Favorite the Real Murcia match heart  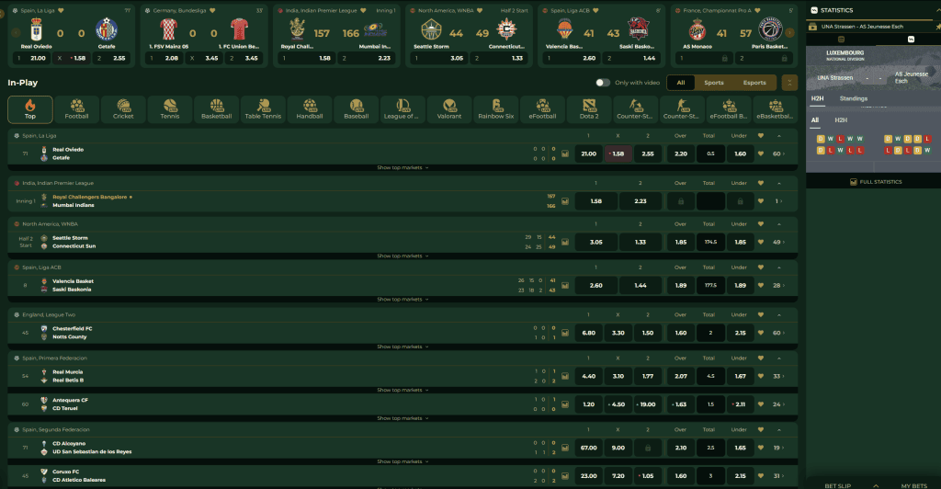click(761, 376)
